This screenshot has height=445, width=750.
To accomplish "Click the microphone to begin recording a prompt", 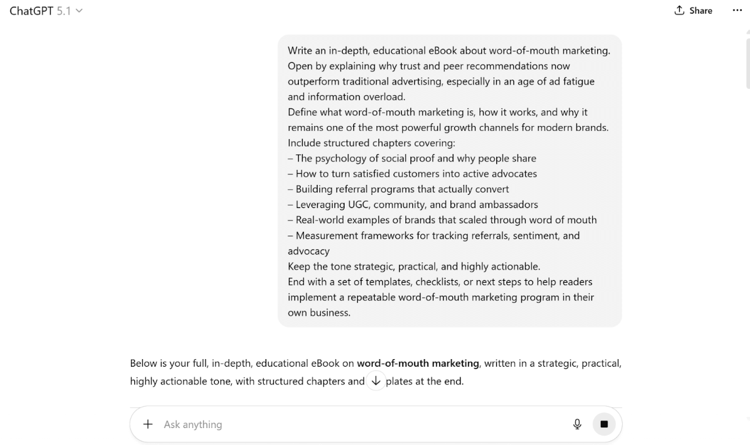I will (577, 424).
